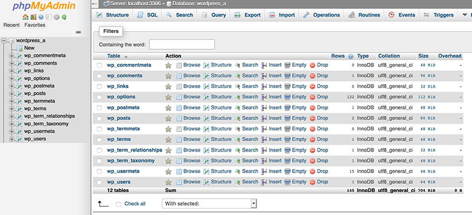Open the With selected dropdown
This screenshot has height=215, width=472.
click(209, 204)
